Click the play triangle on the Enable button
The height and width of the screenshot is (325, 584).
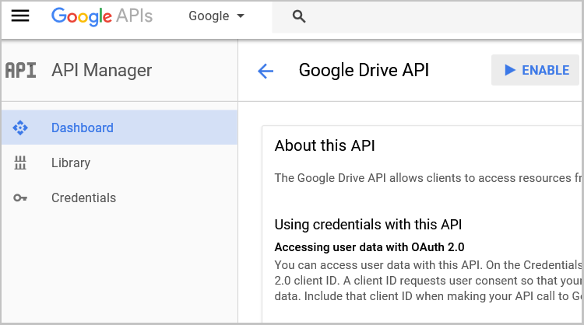click(510, 70)
